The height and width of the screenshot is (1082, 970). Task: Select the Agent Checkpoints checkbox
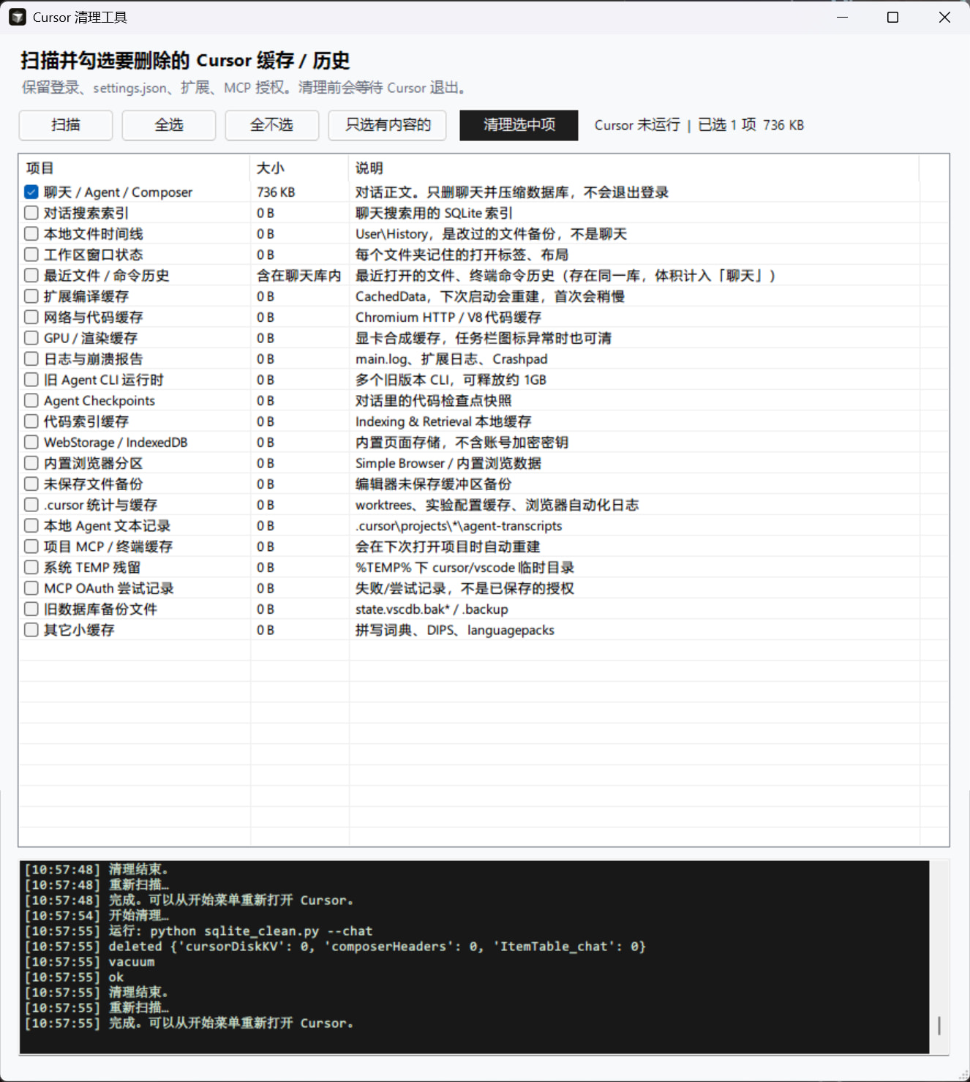click(x=31, y=401)
